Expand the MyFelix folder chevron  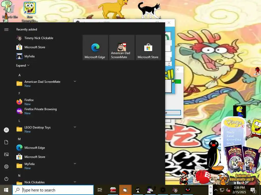tap(75, 163)
